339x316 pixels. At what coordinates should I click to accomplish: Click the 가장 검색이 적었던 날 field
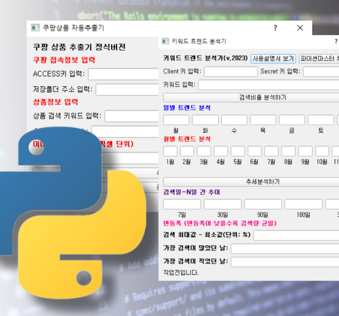tap(285, 262)
